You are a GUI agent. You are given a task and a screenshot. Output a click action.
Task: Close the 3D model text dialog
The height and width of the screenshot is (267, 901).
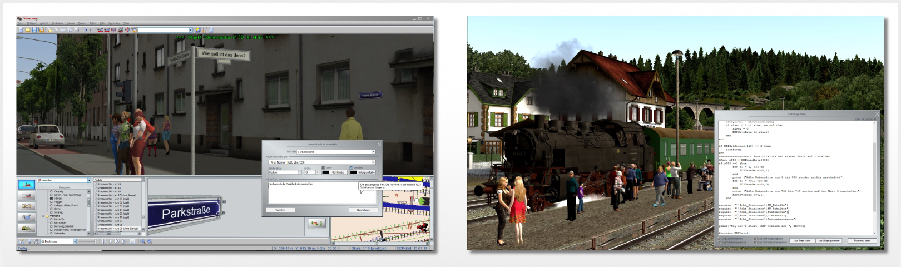point(379,144)
